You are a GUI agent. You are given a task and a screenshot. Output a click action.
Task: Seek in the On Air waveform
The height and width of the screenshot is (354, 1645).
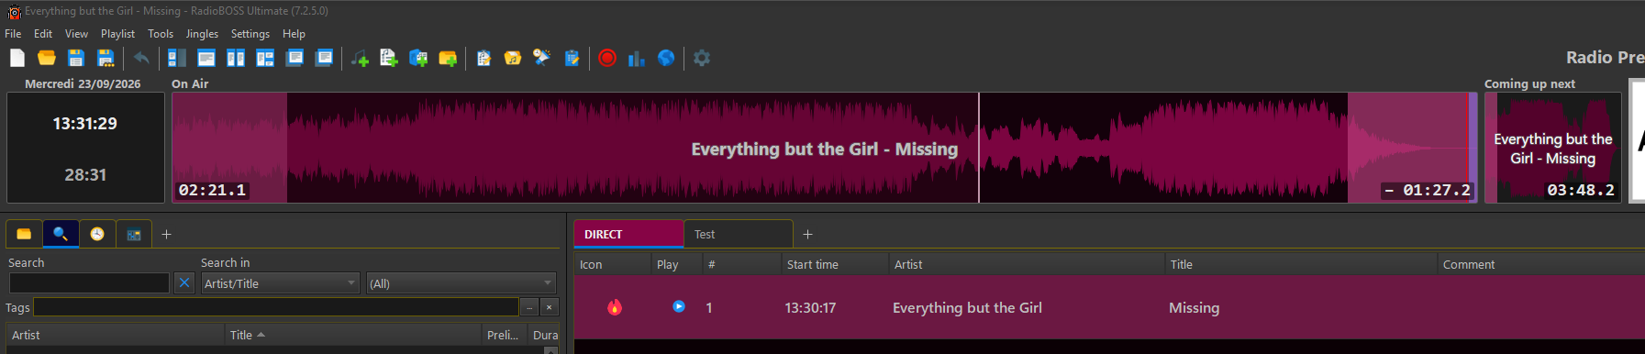pos(825,148)
